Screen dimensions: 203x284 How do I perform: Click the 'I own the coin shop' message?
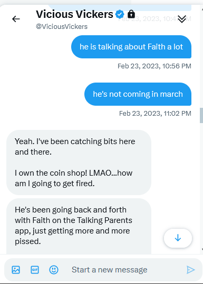(x=79, y=163)
